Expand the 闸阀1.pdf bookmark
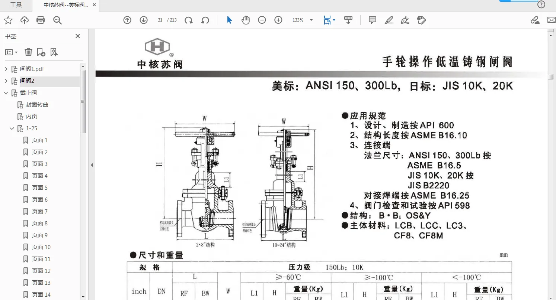The width and height of the screenshot is (556, 300). click(x=6, y=69)
